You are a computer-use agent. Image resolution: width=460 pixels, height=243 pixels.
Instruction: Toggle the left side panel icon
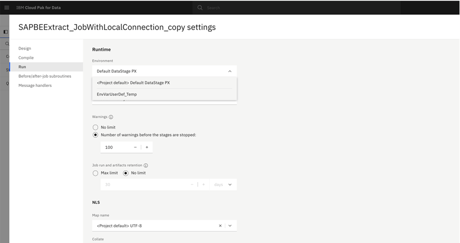pyautogui.click(x=5, y=32)
